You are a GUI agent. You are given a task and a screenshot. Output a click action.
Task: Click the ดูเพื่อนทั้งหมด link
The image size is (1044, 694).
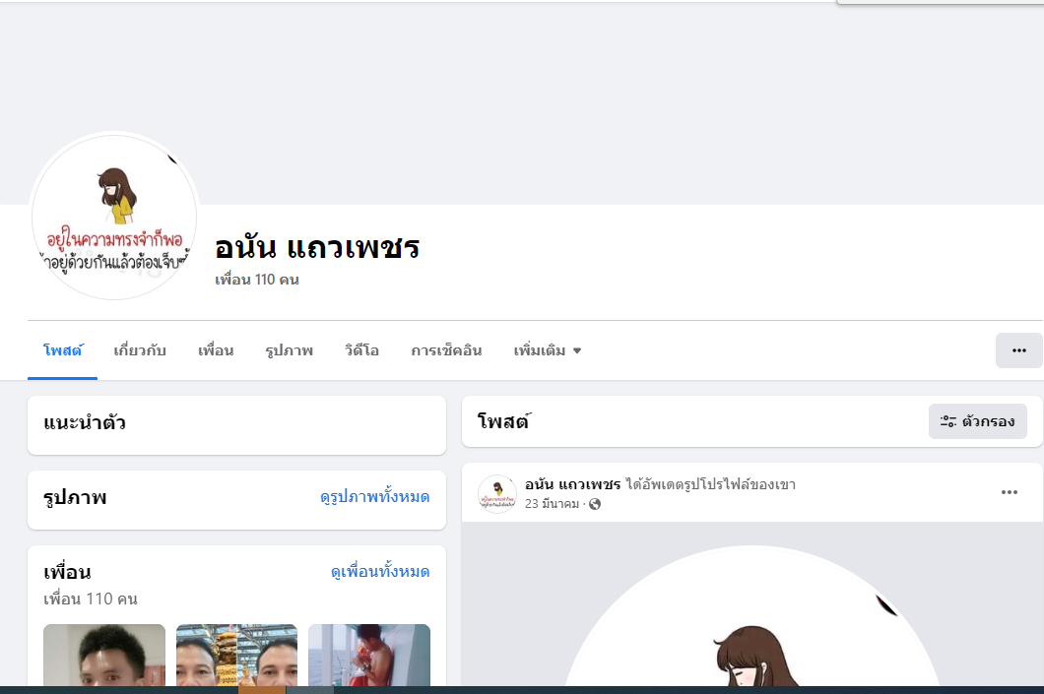click(x=380, y=572)
